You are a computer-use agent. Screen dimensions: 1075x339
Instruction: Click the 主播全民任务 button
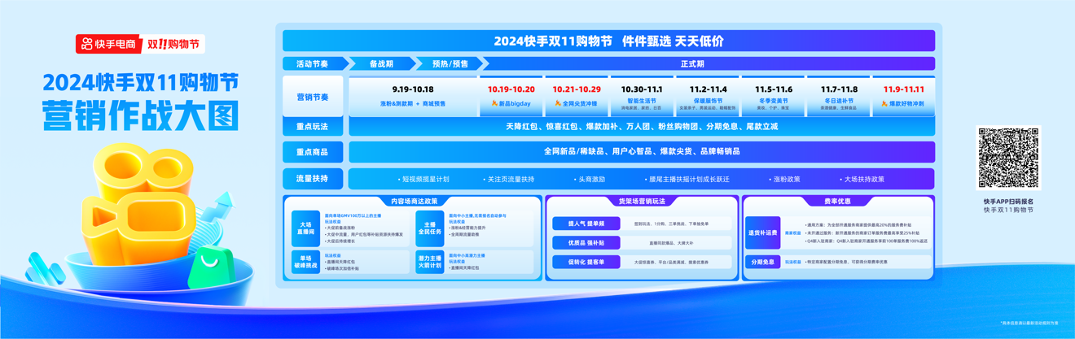[x=430, y=229]
